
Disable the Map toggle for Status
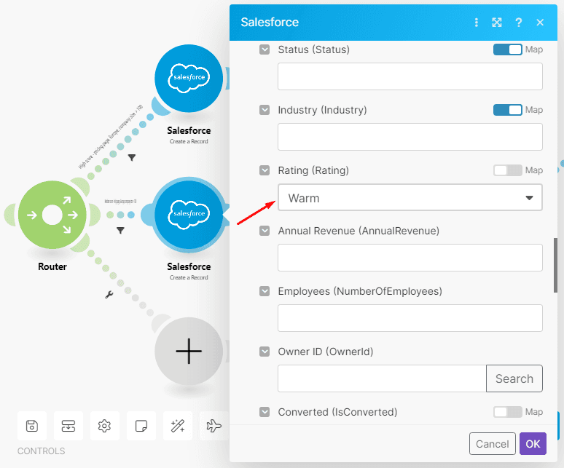(507, 49)
